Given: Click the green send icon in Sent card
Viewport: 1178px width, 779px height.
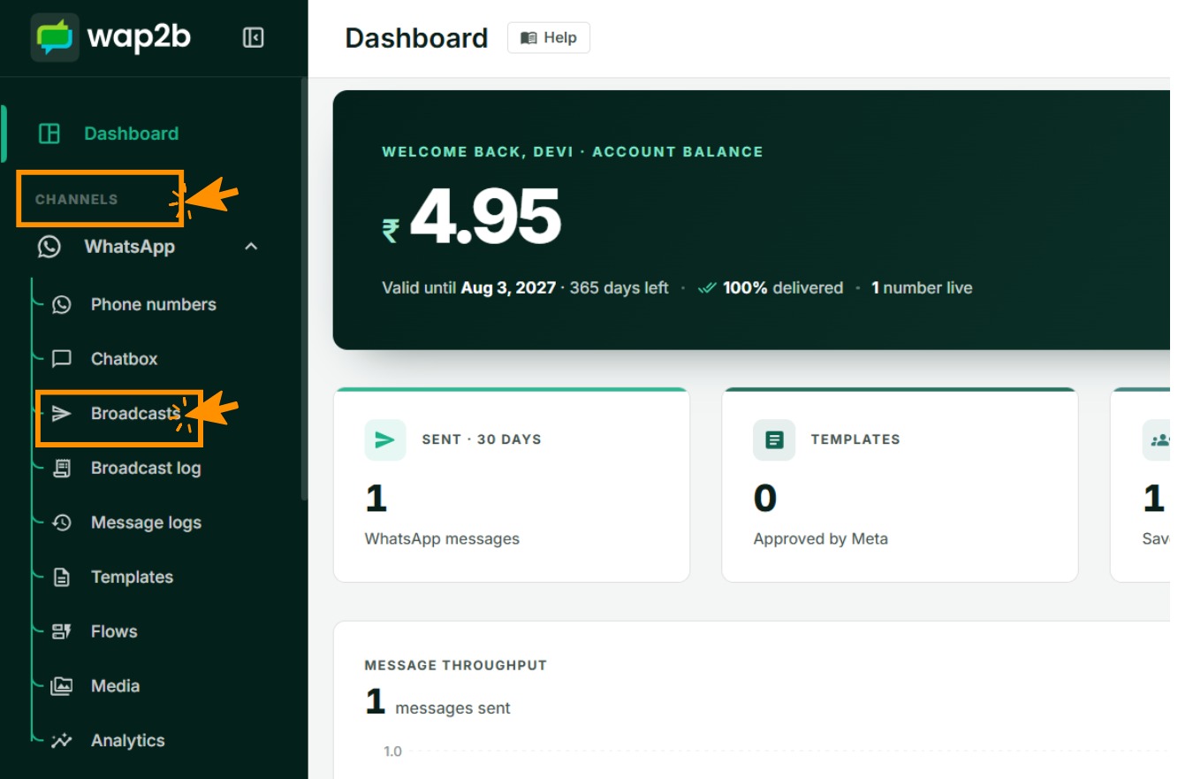Looking at the screenshot, I should pyautogui.click(x=385, y=439).
